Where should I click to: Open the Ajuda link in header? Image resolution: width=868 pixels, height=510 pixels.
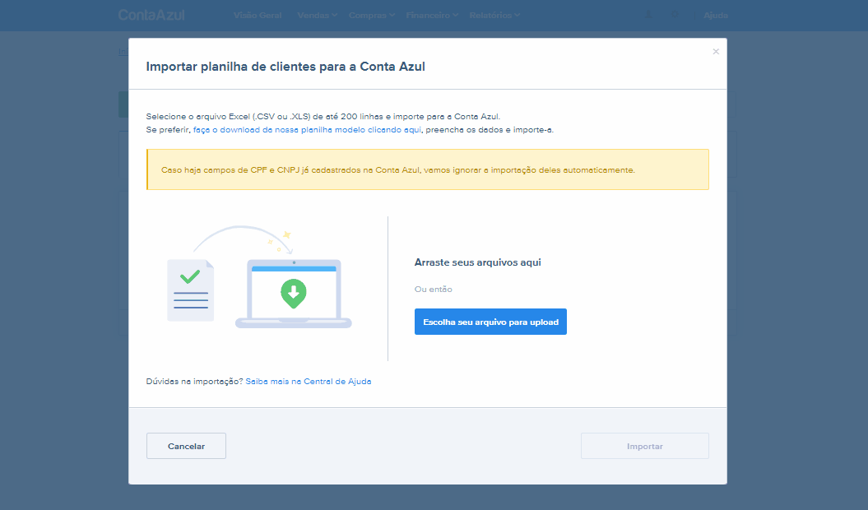(x=716, y=15)
